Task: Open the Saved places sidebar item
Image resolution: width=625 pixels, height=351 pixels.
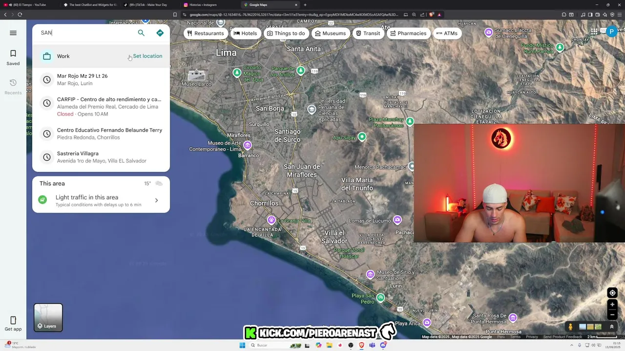Action: click(x=13, y=57)
